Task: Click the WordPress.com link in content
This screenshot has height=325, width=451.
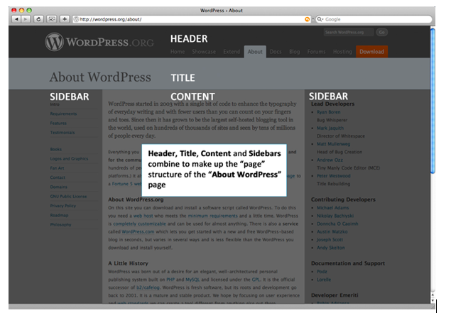Action: tap(138, 231)
